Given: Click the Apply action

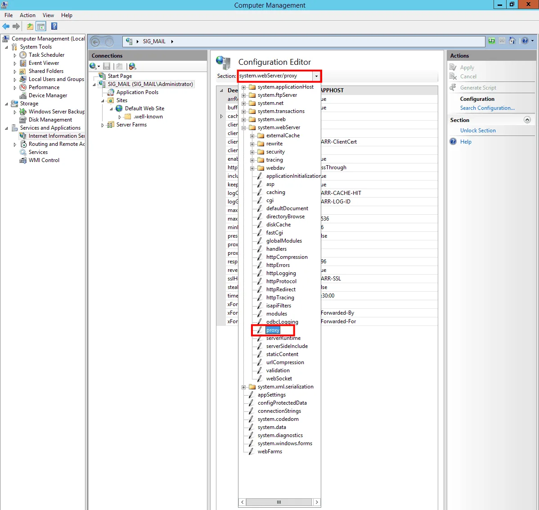Looking at the screenshot, I should click(x=467, y=68).
